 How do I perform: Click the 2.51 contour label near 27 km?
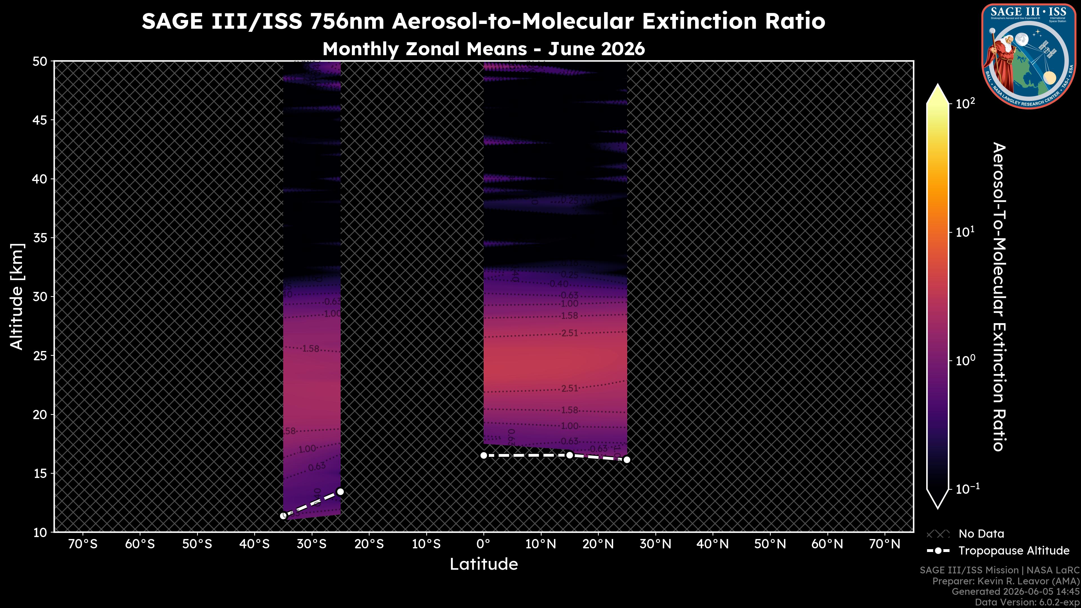pos(570,333)
